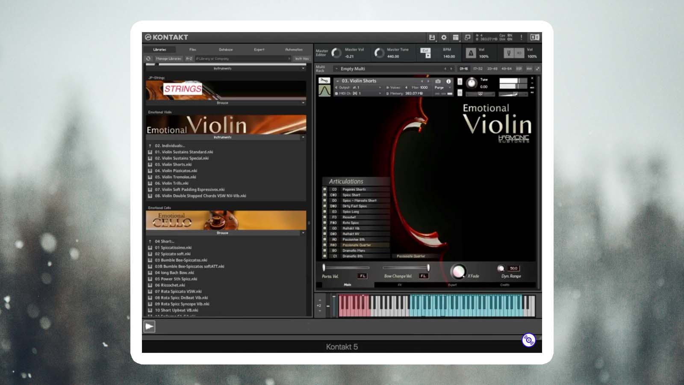The height and width of the screenshot is (385, 684).
Task: Toggle the Ext sync button in the master editor
Action: click(x=425, y=50)
